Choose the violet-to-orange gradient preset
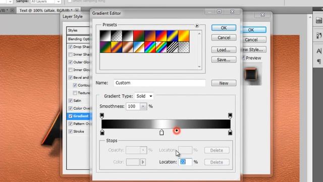323x182 pixels. point(150,36)
